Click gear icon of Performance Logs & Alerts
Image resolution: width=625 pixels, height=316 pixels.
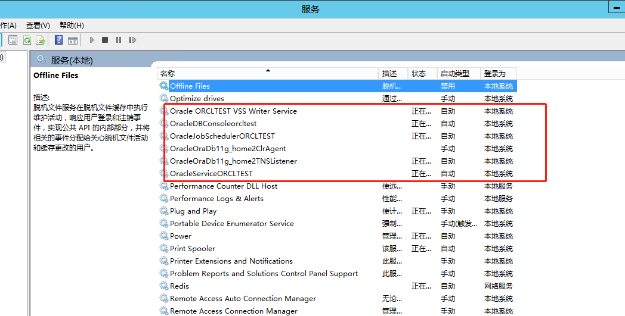163,198
